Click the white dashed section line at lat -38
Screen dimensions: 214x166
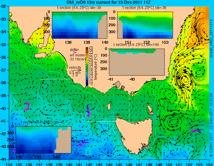coord(55,79)
